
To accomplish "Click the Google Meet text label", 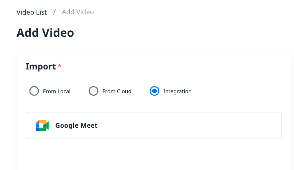I will click(x=76, y=125).
